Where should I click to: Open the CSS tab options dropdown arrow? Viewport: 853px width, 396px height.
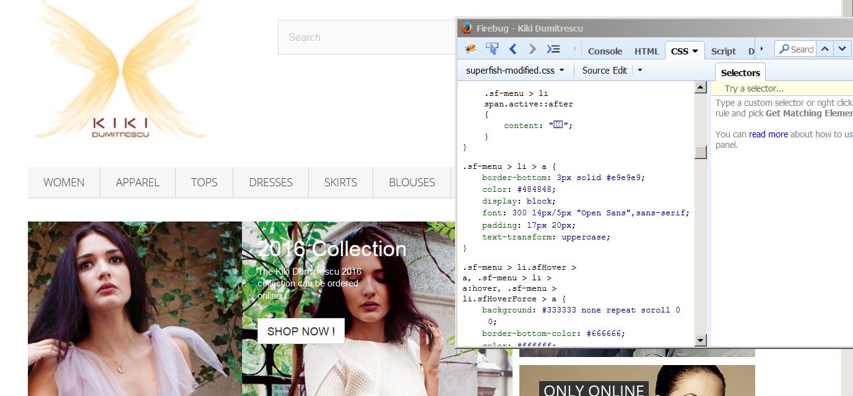pyautogui.click(x=695, y=51)
